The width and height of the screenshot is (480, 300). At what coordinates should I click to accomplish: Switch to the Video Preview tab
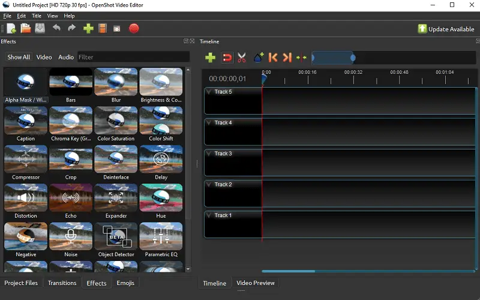click(256, 283)
